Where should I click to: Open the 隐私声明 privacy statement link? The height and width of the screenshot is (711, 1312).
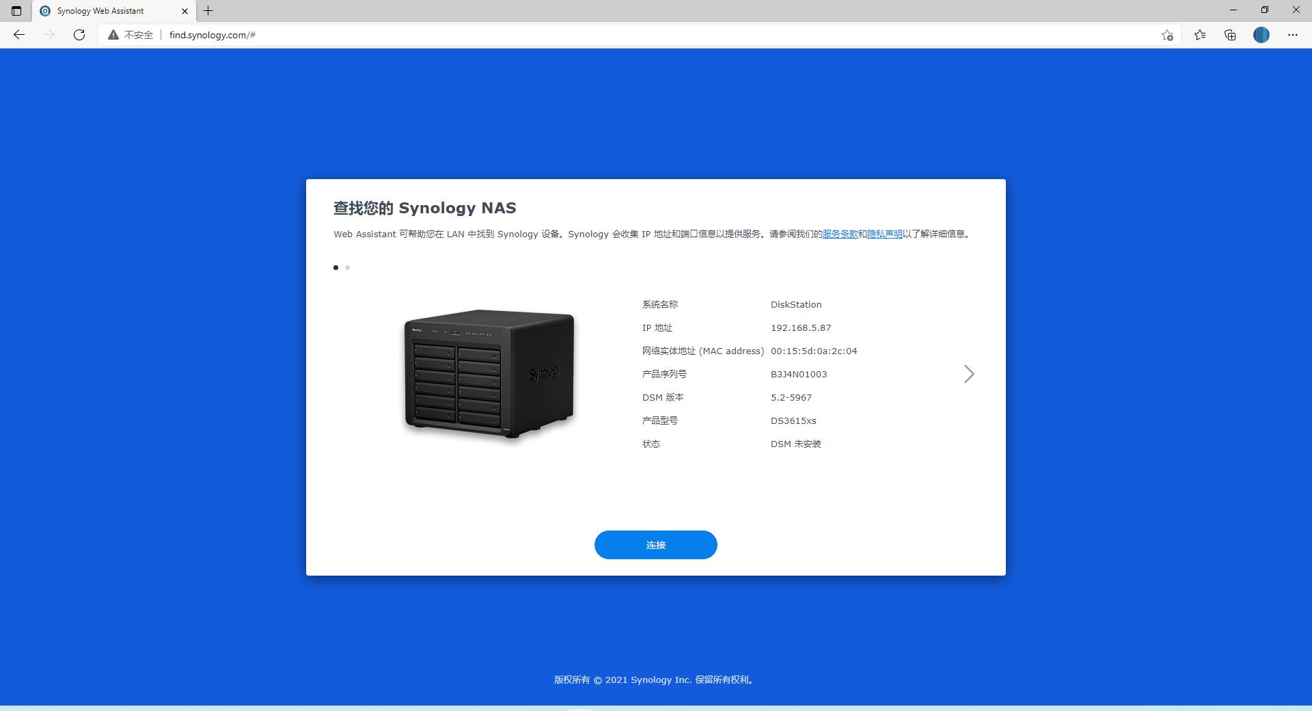pos(884,234)
